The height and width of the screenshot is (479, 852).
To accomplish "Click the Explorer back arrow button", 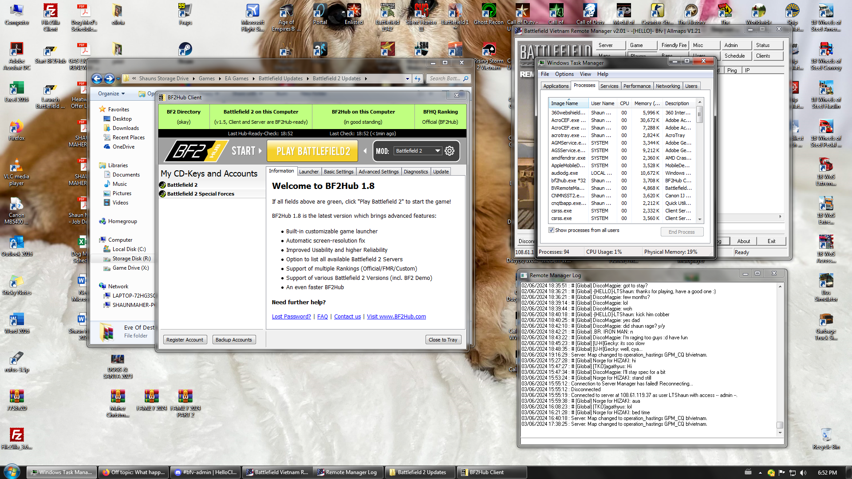I will coord(97,79).
